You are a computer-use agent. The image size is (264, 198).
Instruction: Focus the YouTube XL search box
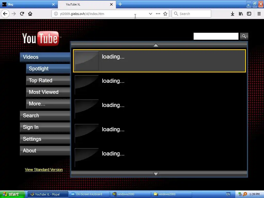216,36
